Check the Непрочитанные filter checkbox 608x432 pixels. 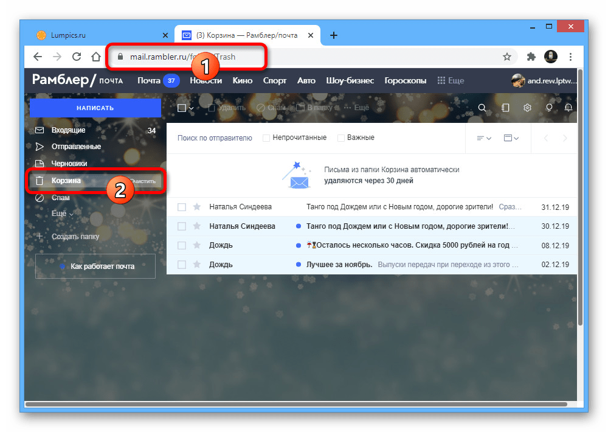pos(266,138)
